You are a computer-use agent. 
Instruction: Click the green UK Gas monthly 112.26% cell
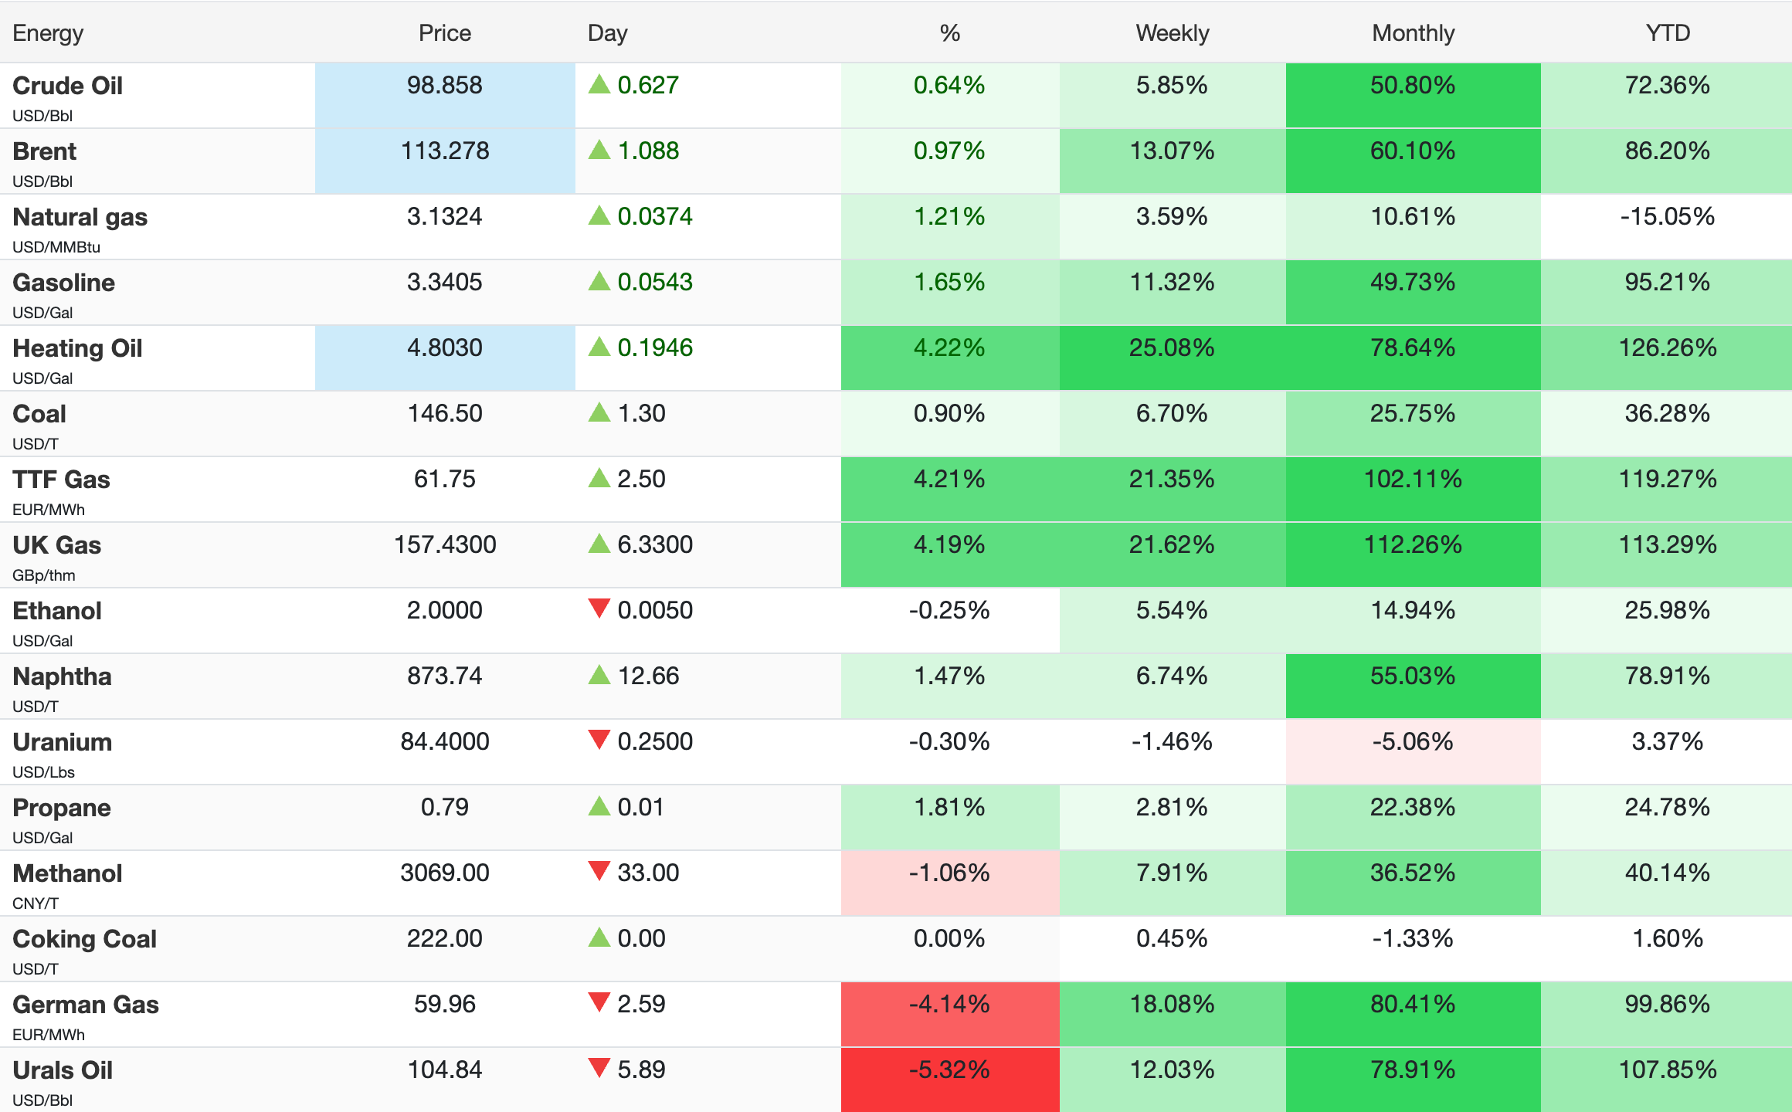coord(1413,545)
